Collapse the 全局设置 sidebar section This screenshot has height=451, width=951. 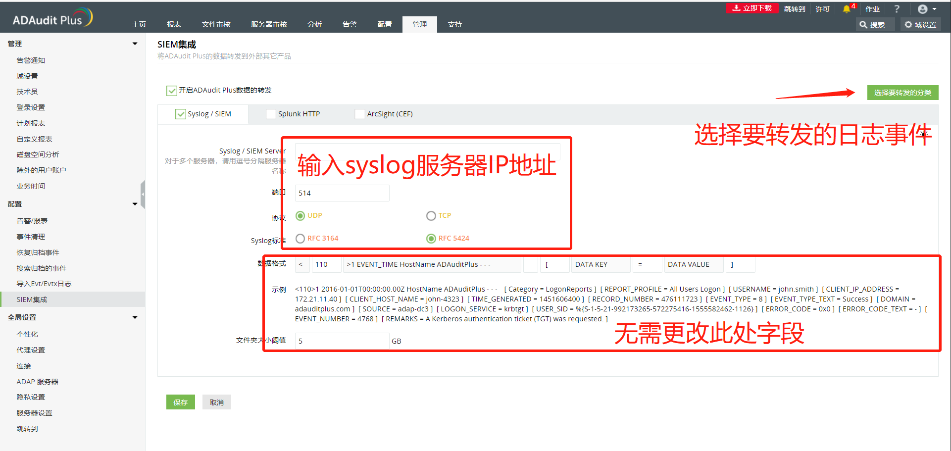(x=135, y=317)
